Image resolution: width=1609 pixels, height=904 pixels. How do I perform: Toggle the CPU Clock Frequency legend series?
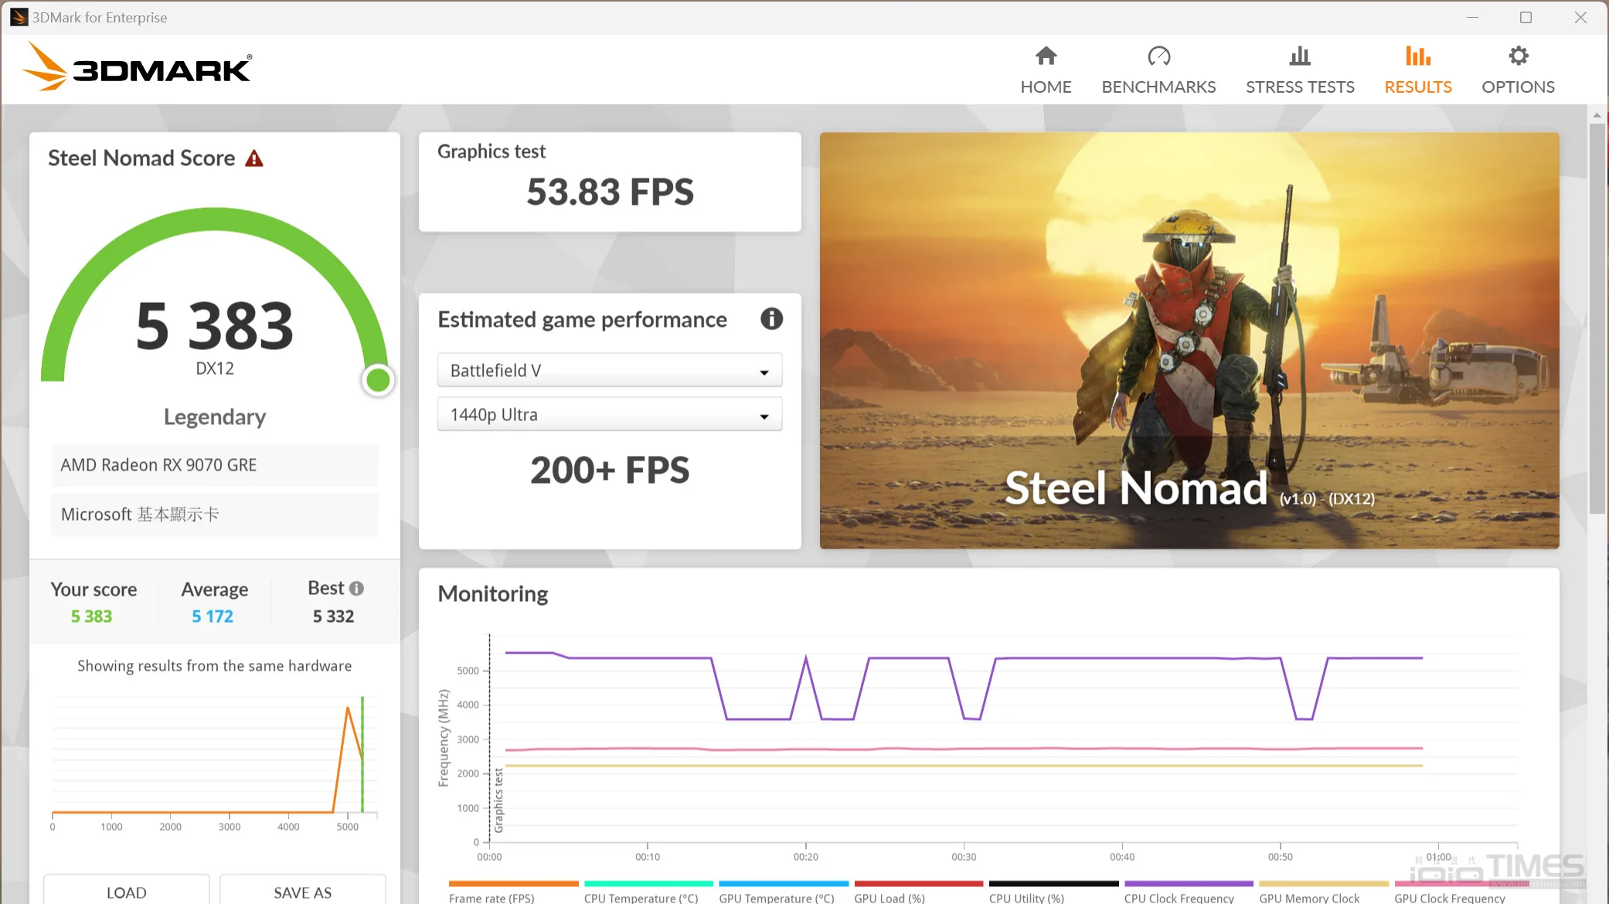click(x=1189, y=892)
